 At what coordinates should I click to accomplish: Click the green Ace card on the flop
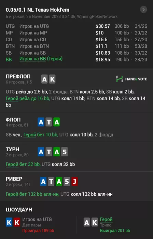tap(57, 122)
